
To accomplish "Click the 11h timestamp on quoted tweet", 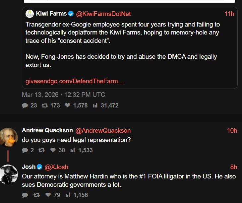I will click(x=229, y=14).
